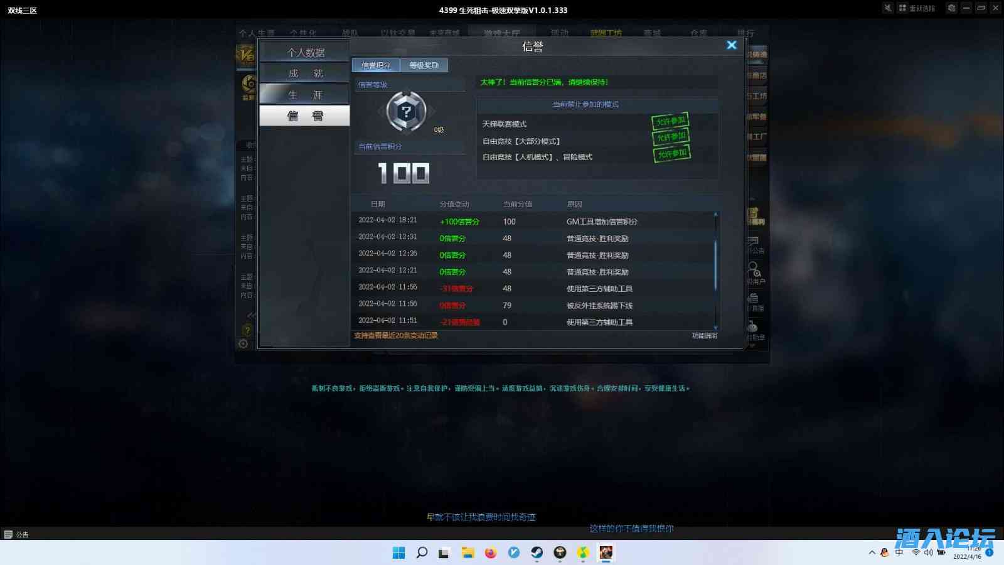The height and width of the screenshot is (565, 1004).
Task: Open Task View on the taskbar
Action: coord(444,552)
